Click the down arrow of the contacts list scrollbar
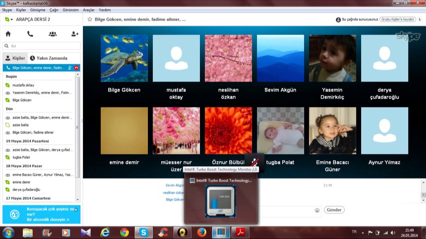This screenshot has width=426, height=239. (78, 200)
